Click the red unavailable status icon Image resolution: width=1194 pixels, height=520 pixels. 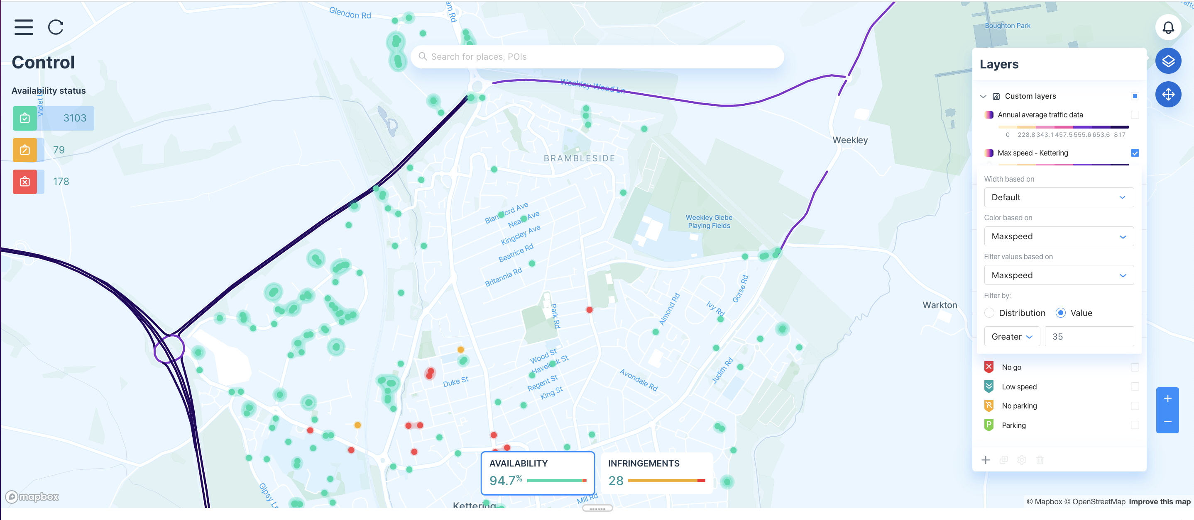pyautogui.click(x=25, y=182)
